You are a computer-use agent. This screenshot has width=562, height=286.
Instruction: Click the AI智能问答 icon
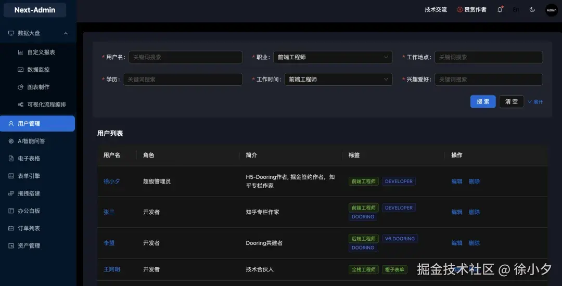(x=11, y=141)
